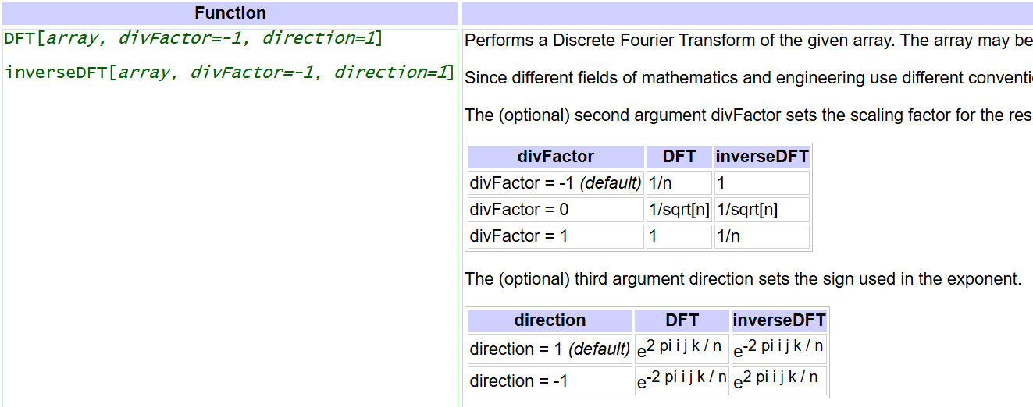Image resolution: width=1033 pixels, height=407 pixels.
Task: Click the DFT exponent cell for direction = -1
Action: point(682,380)
